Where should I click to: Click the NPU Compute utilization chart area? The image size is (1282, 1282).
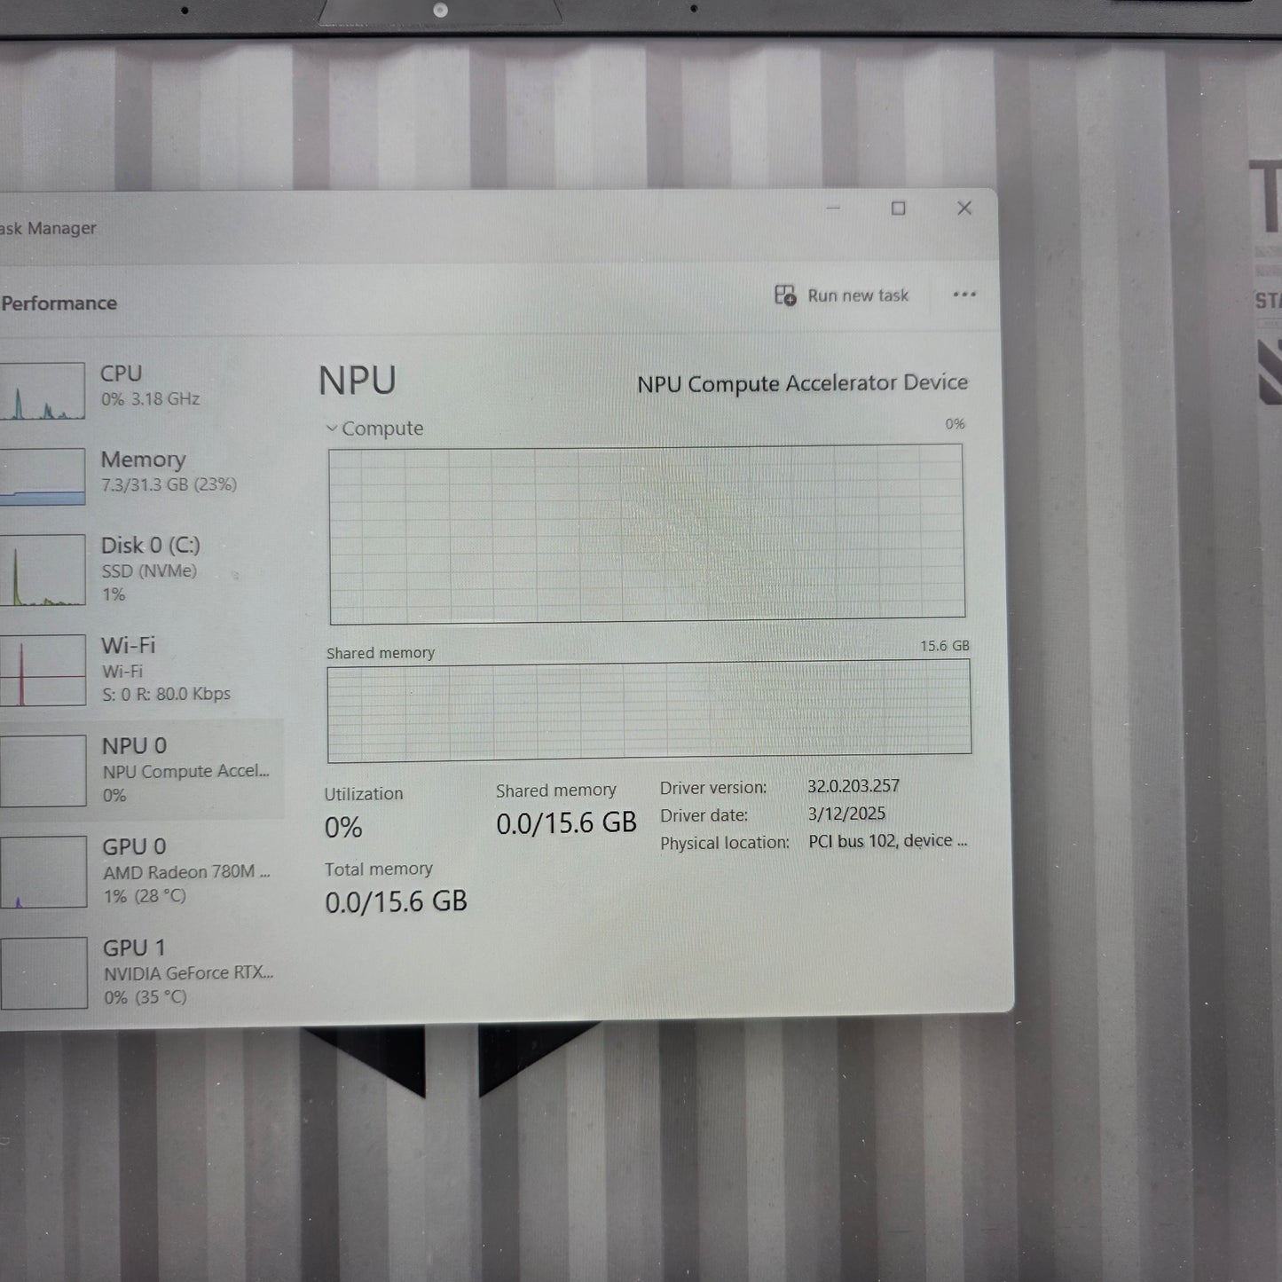[x=648, y=532]
